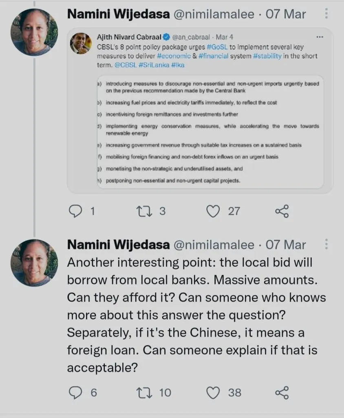
Task: Share the tweet about foreign loan
Action: (282, 393)
